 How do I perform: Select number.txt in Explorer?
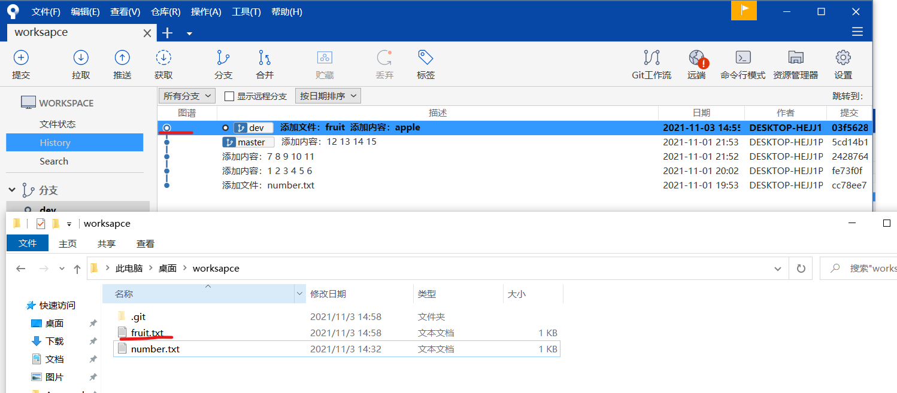tap(337, 349)
